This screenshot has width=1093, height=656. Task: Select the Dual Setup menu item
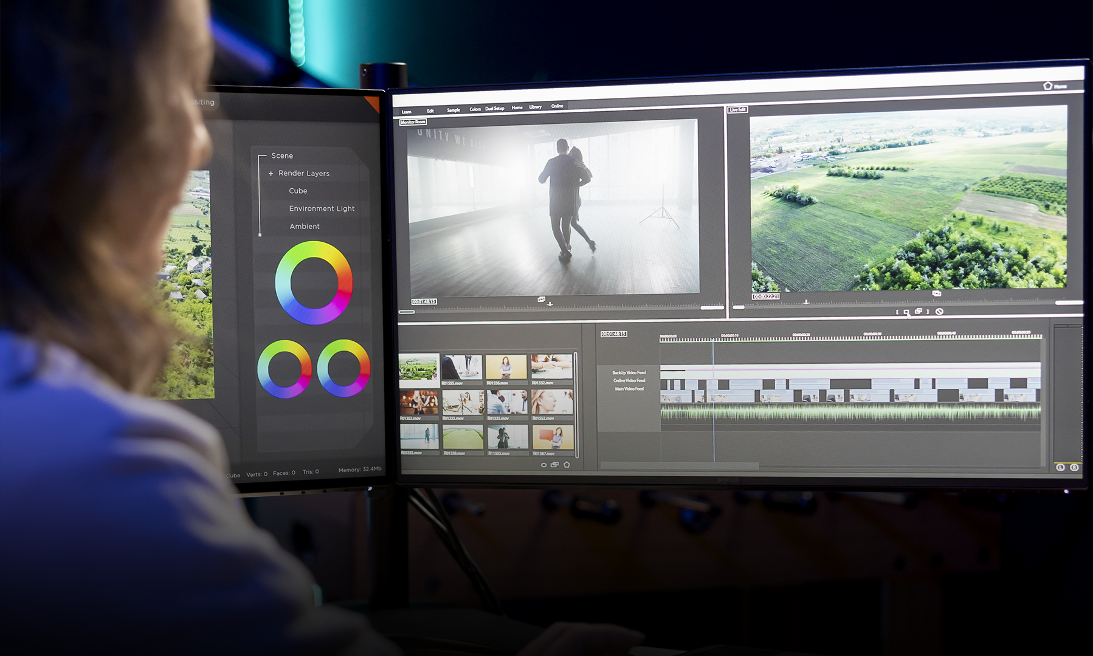pos(495,109)
